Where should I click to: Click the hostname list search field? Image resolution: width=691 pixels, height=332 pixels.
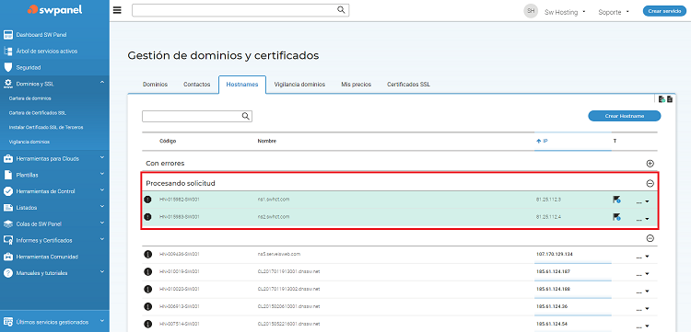click(x=197, y=116)
